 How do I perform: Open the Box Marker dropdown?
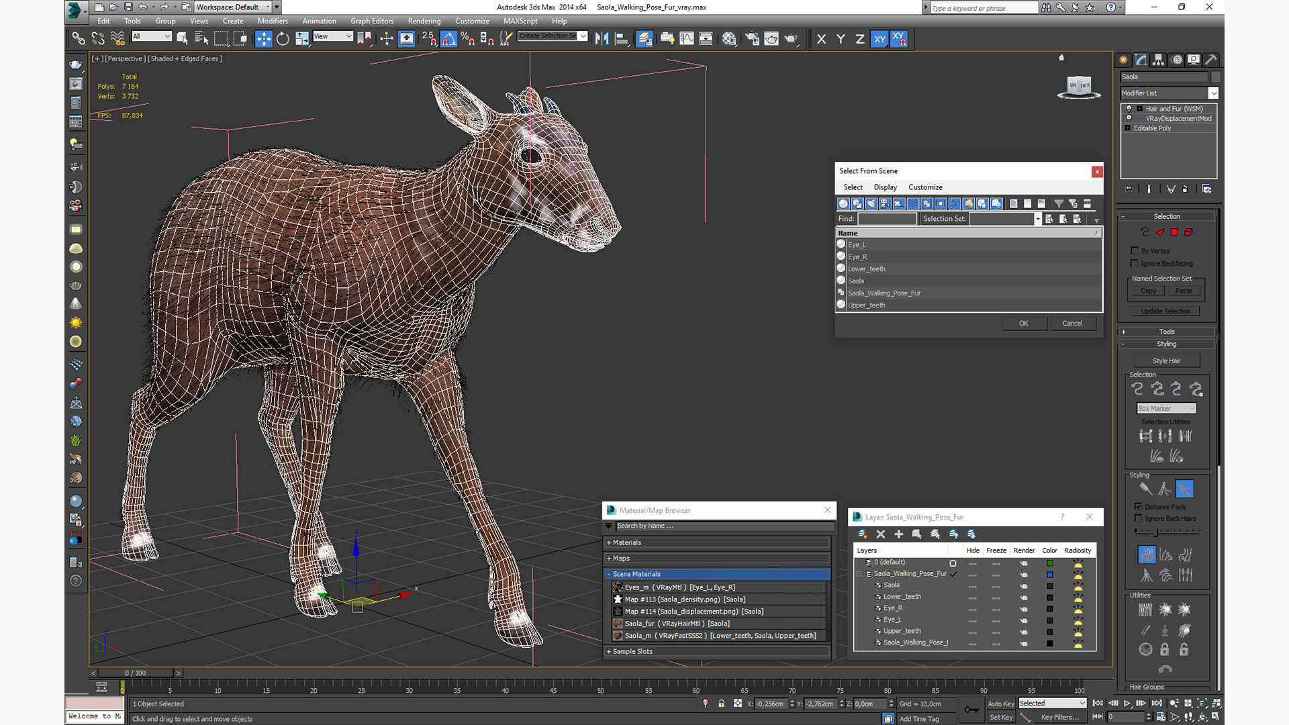point(1166,408)
